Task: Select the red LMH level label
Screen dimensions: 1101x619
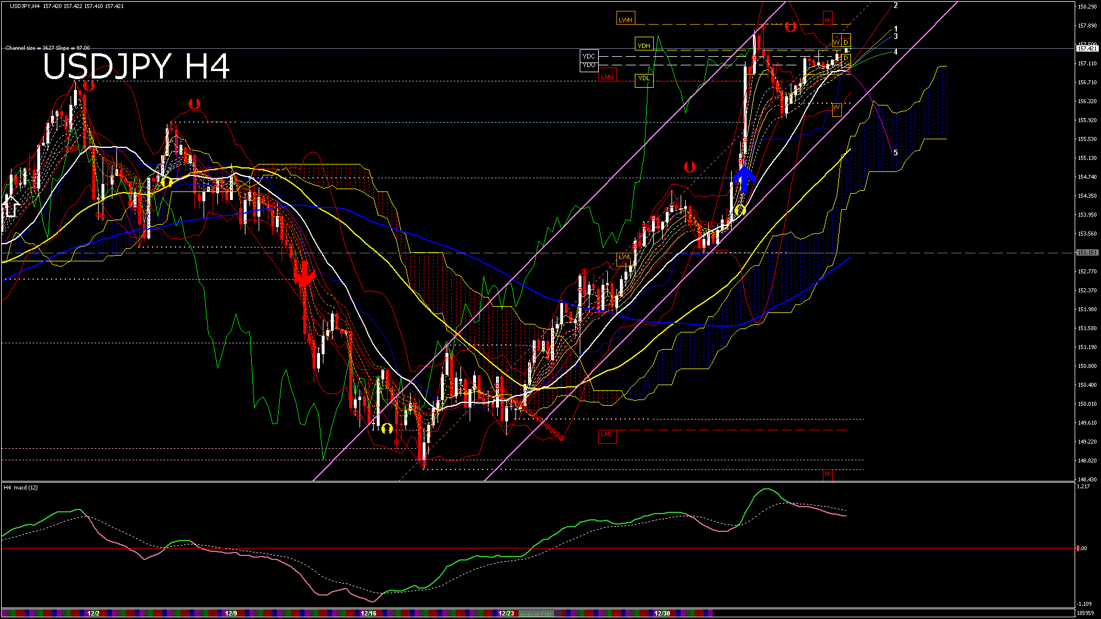Action: [x=607, y=76]
